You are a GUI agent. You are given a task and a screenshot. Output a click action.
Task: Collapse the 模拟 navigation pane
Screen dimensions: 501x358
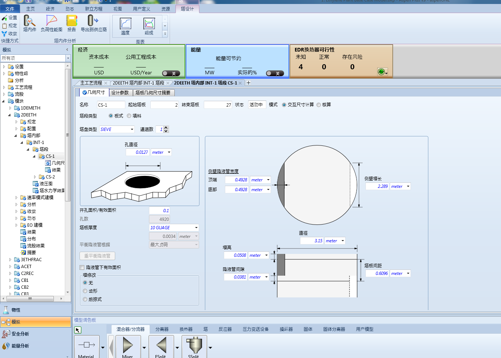(67, 50)
